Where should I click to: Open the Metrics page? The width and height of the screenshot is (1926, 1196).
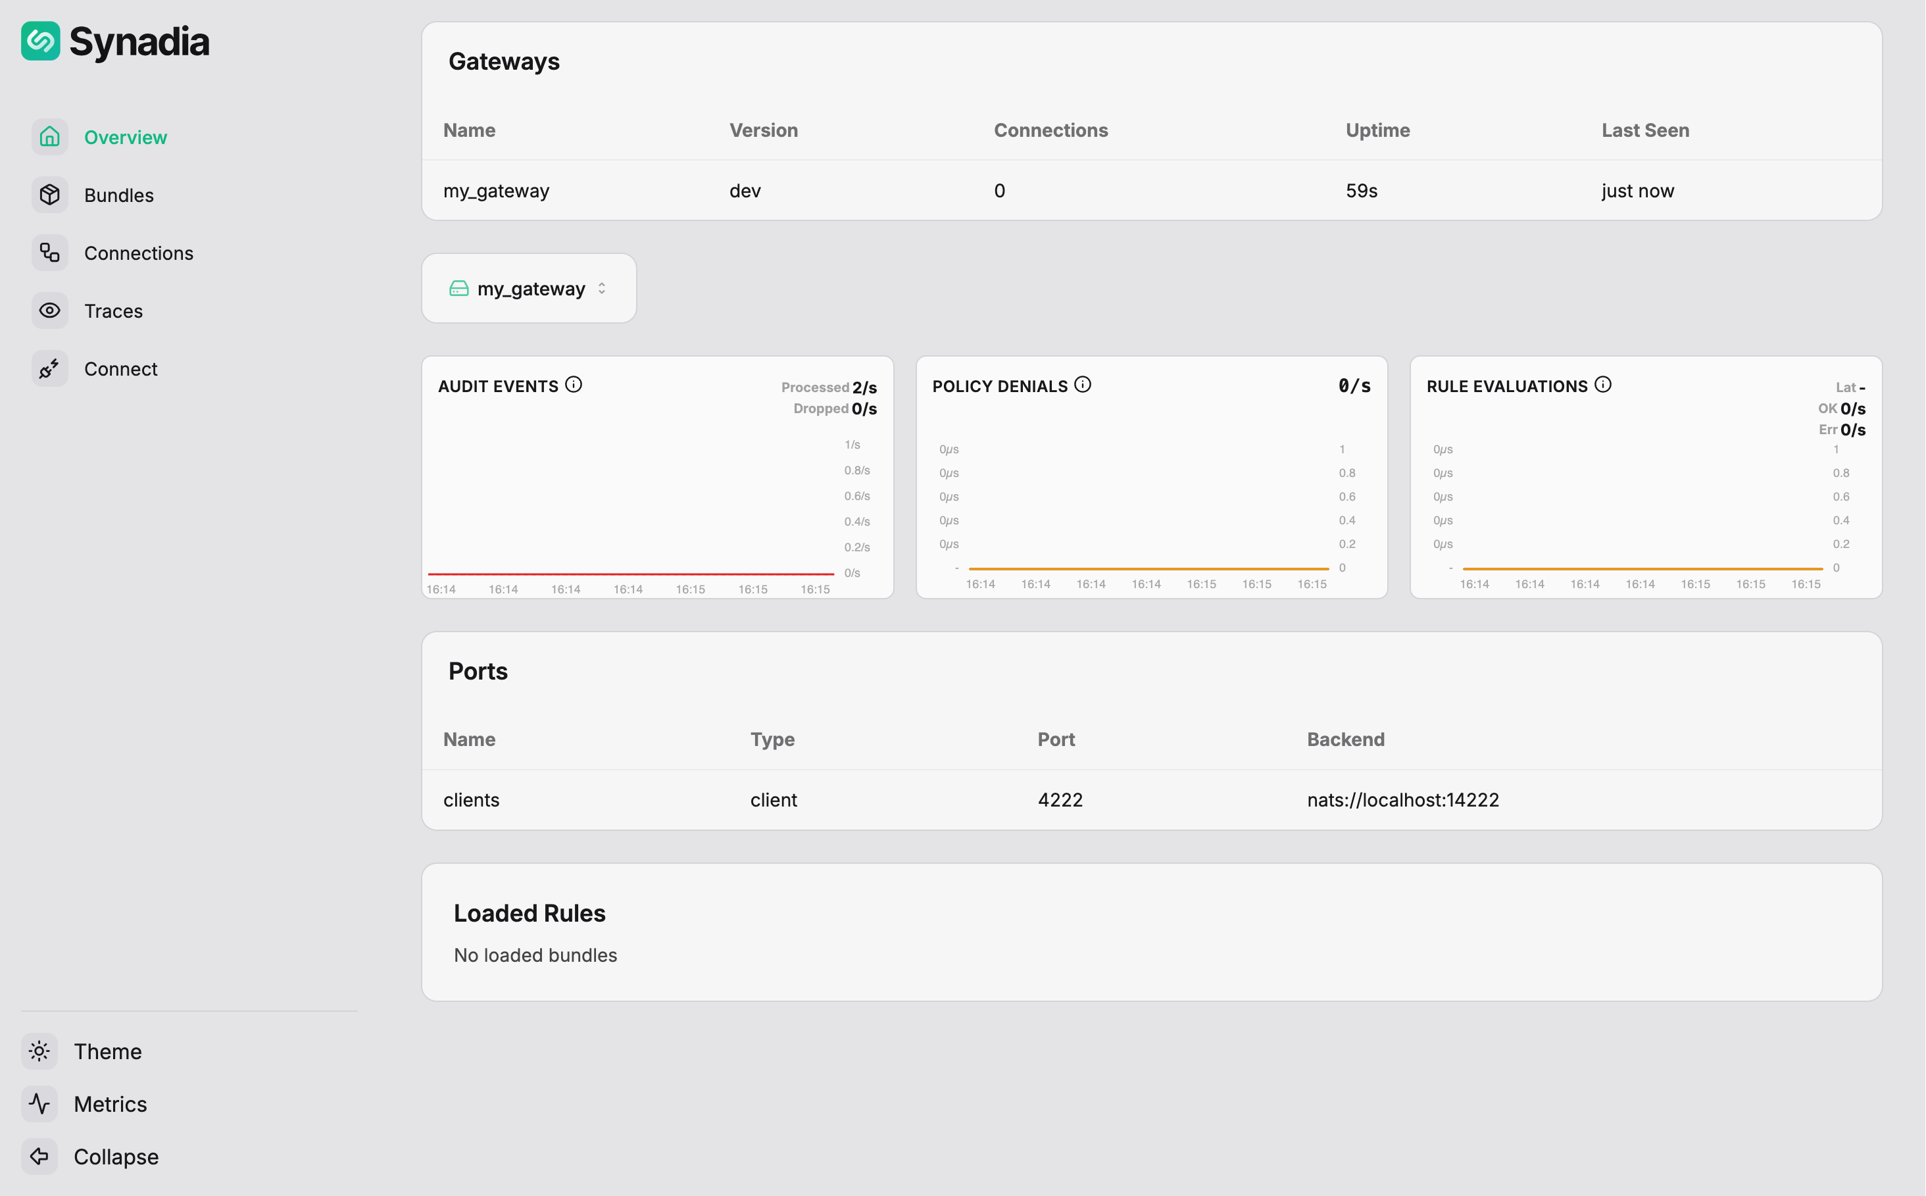point(111,1105)
